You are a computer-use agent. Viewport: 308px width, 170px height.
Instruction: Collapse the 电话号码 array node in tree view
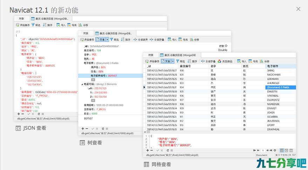[82, 84]
